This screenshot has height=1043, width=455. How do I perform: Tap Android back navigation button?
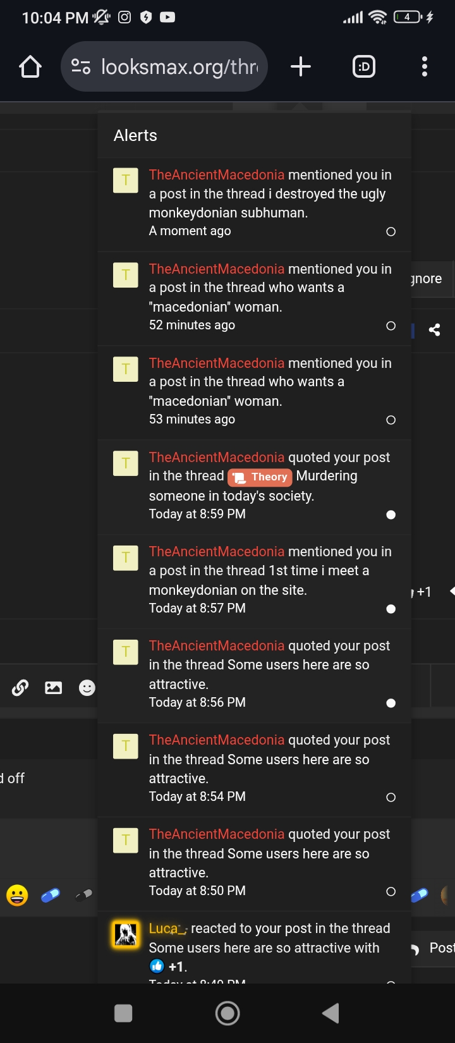[331, 1013]
